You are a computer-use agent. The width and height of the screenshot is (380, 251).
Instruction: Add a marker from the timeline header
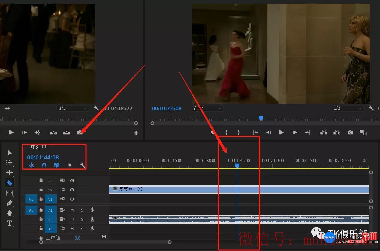pos(70,165)
